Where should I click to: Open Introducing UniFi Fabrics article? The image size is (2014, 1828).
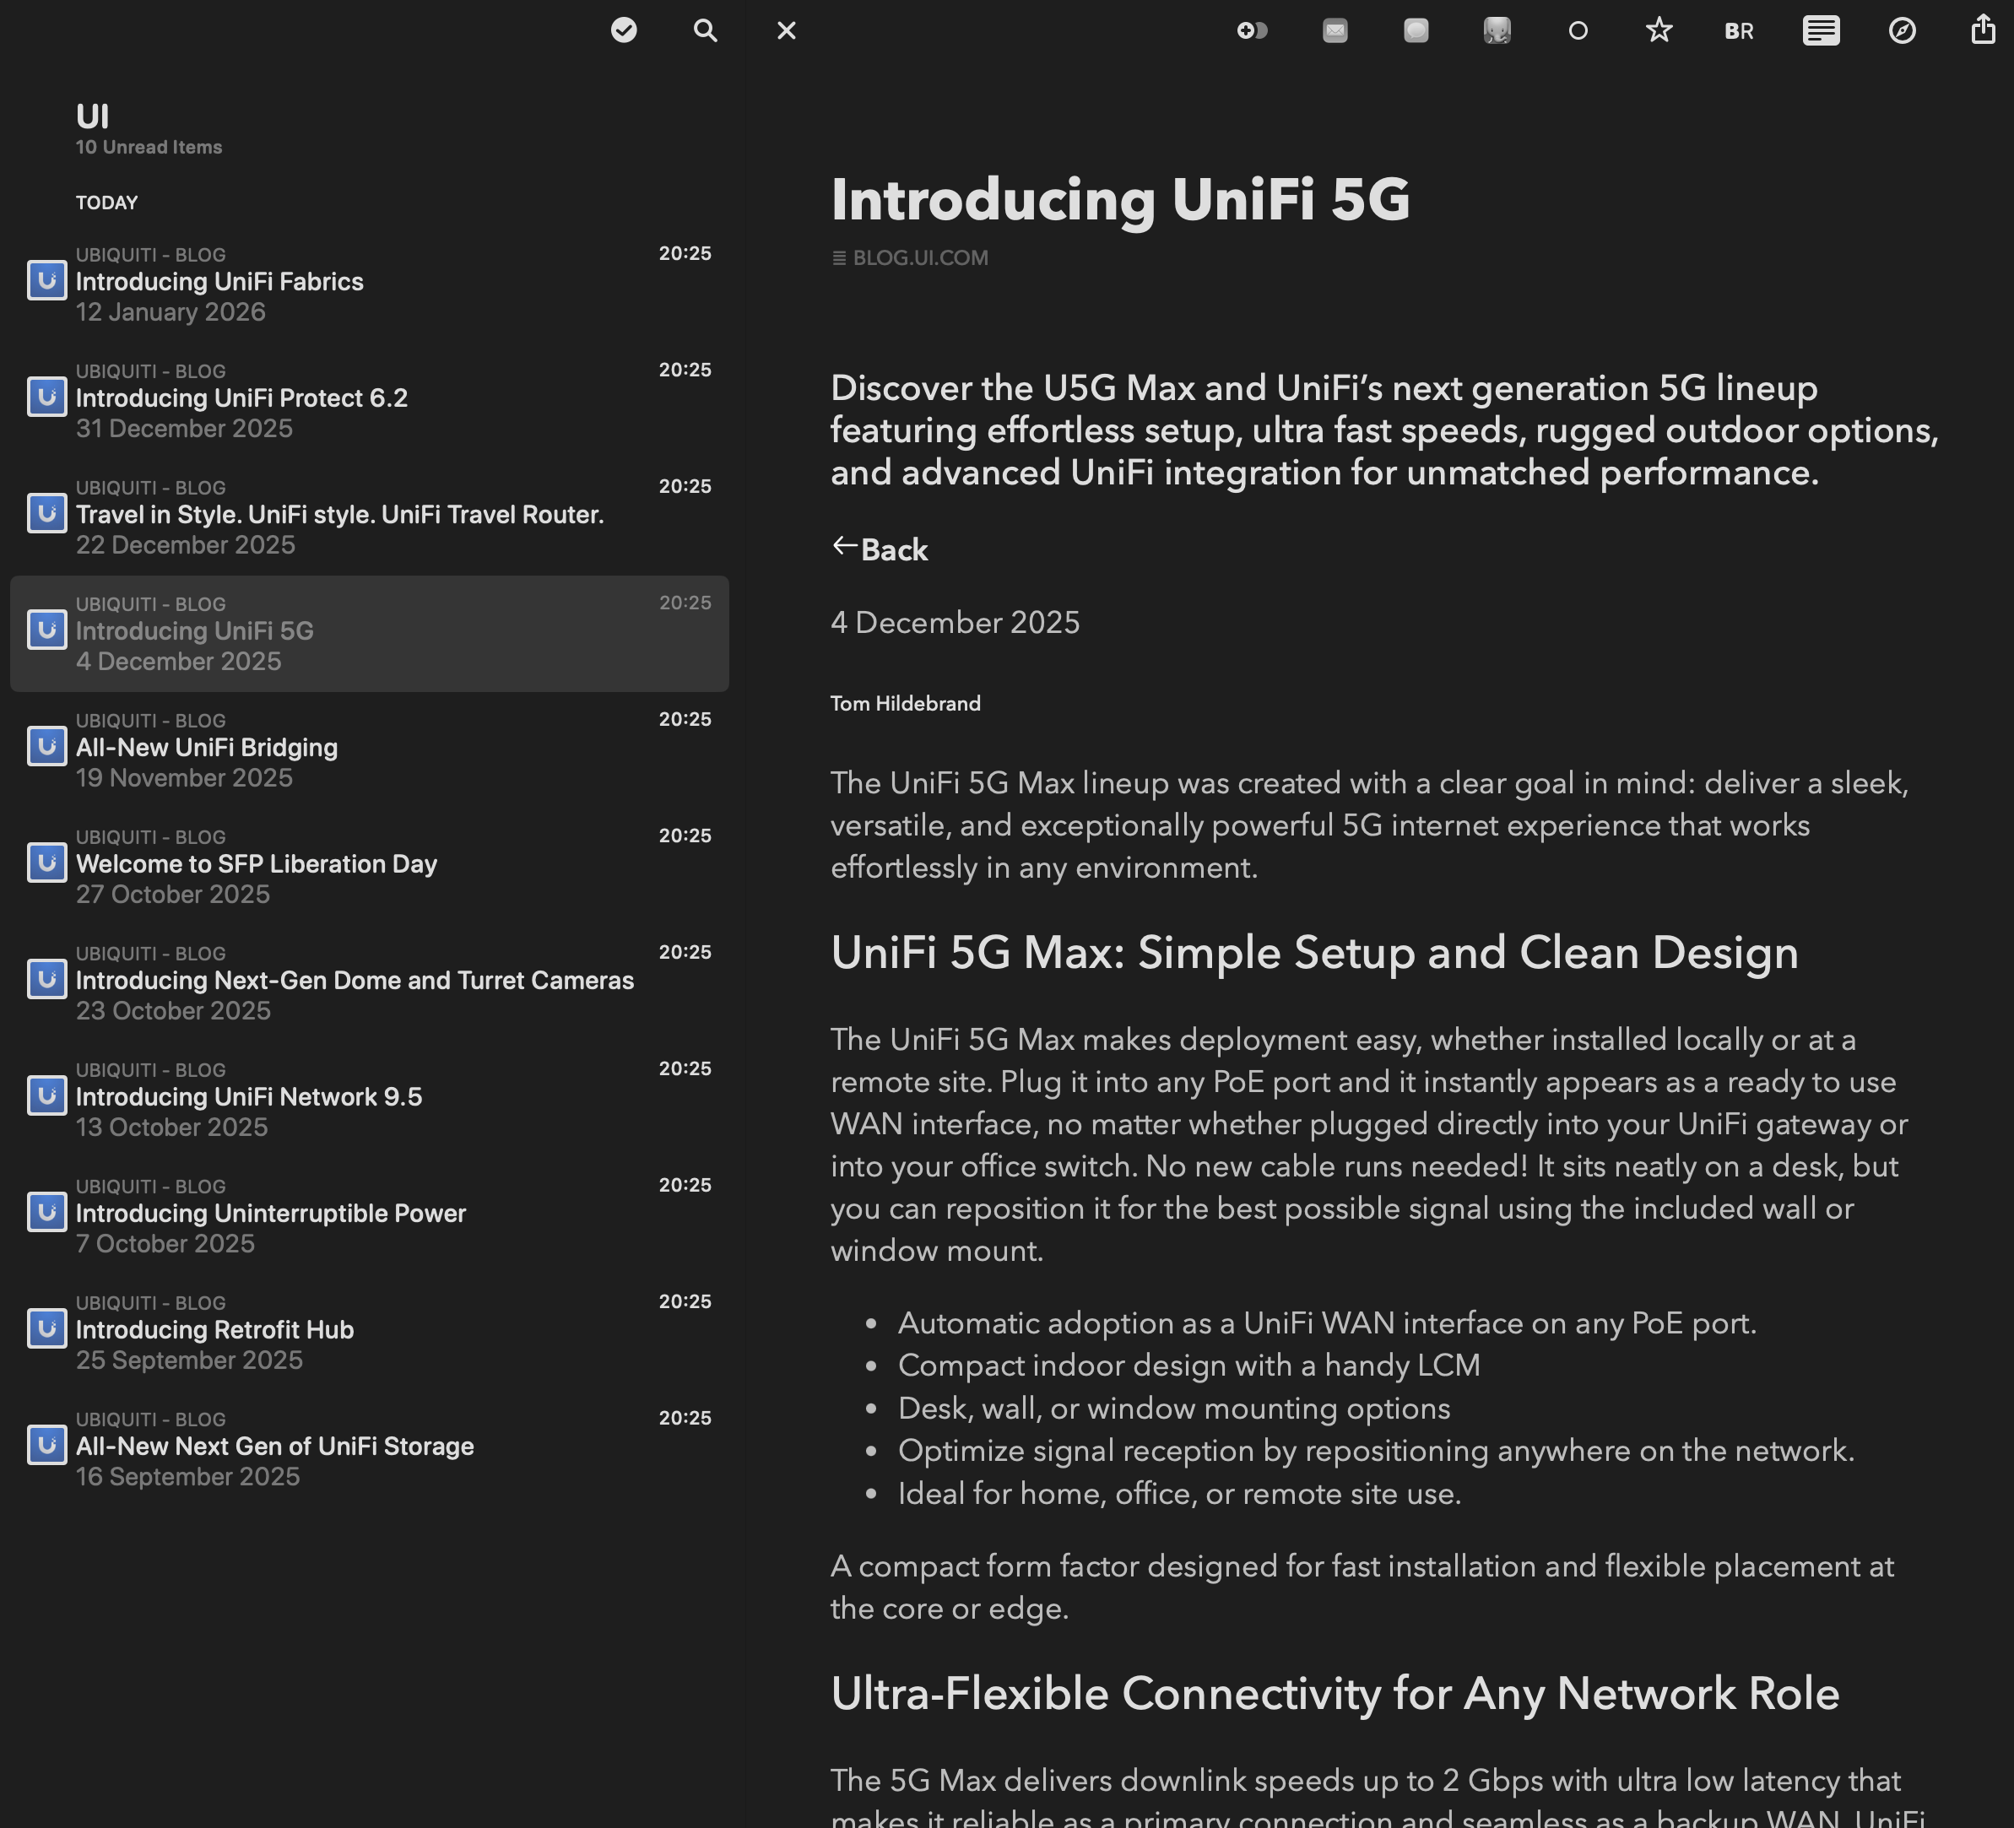tap(219, 282)
